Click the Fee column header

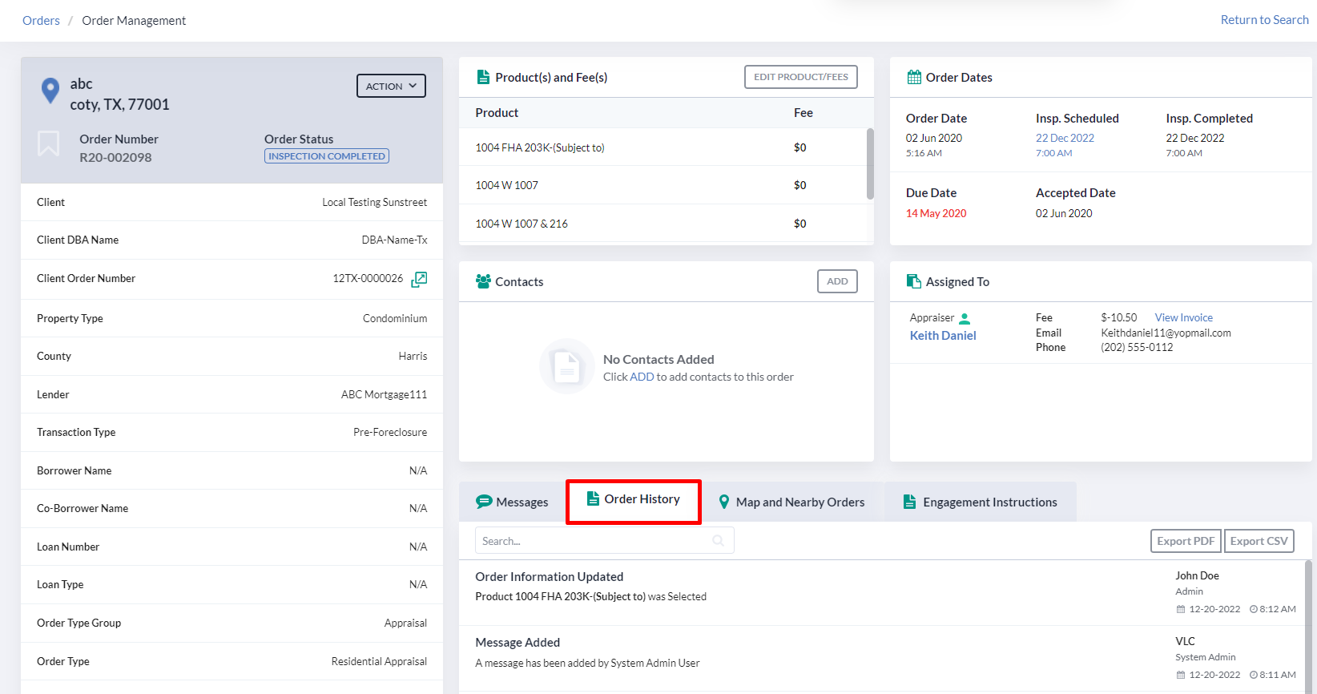point(803,113)
